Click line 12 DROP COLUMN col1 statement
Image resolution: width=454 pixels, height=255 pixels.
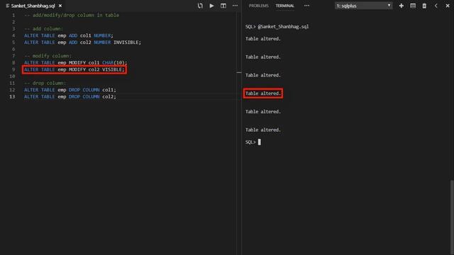(70, 90)
